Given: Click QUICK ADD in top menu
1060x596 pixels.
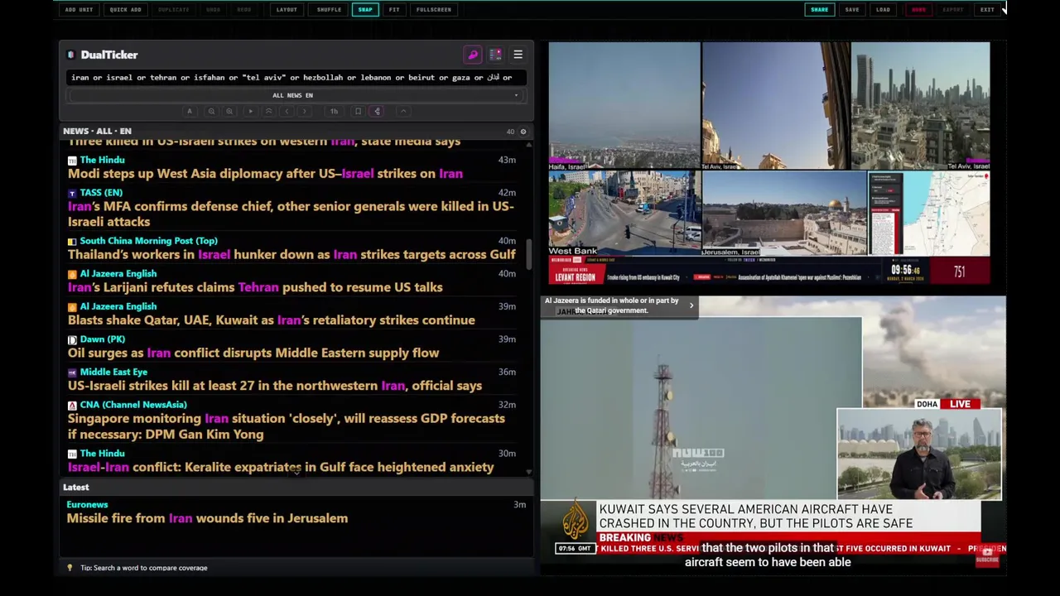Looking at the screenshot, I should (x=125, y=10).
